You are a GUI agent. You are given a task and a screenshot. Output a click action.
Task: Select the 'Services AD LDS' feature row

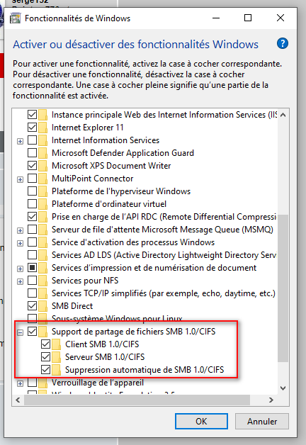coord(164,255)
